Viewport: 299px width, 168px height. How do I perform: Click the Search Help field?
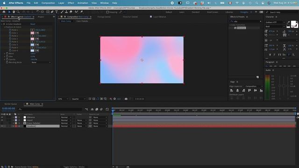pyautogui.click(x=281, y=12)
